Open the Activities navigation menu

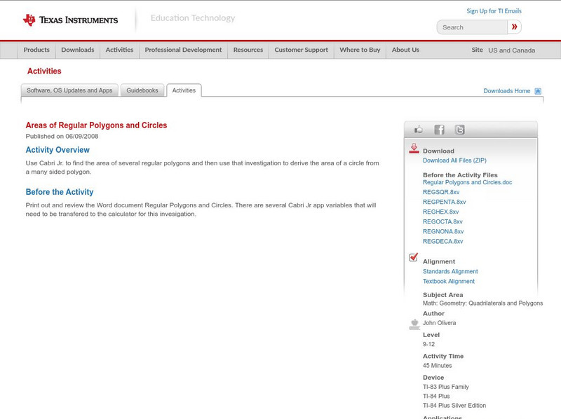(x=119, y=50)
